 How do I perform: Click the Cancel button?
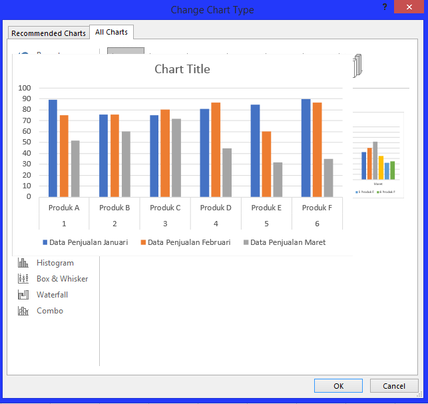tap(394, 386)
